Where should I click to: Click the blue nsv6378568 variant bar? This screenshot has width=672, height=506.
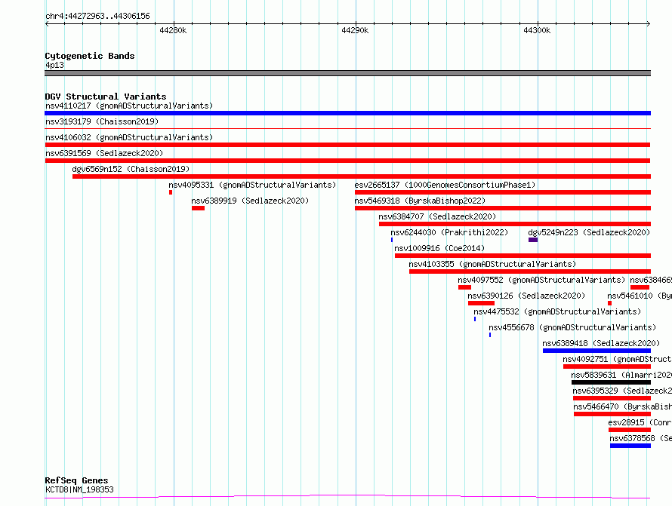pyautogui.click(x=630, y=446)
